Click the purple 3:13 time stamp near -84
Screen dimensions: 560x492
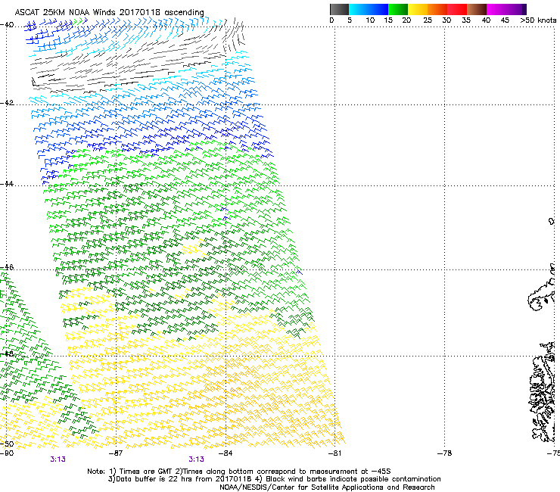[x=197, y=459]
